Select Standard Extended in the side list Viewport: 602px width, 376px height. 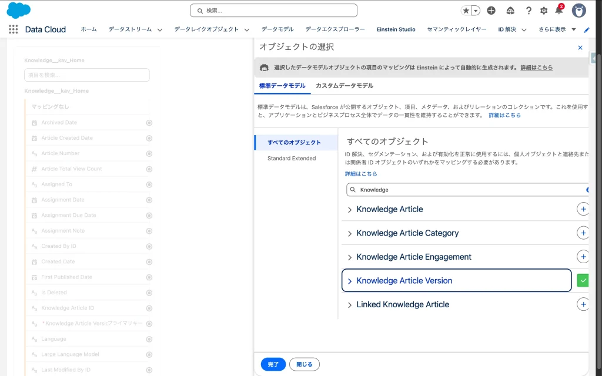pos(292,159)
